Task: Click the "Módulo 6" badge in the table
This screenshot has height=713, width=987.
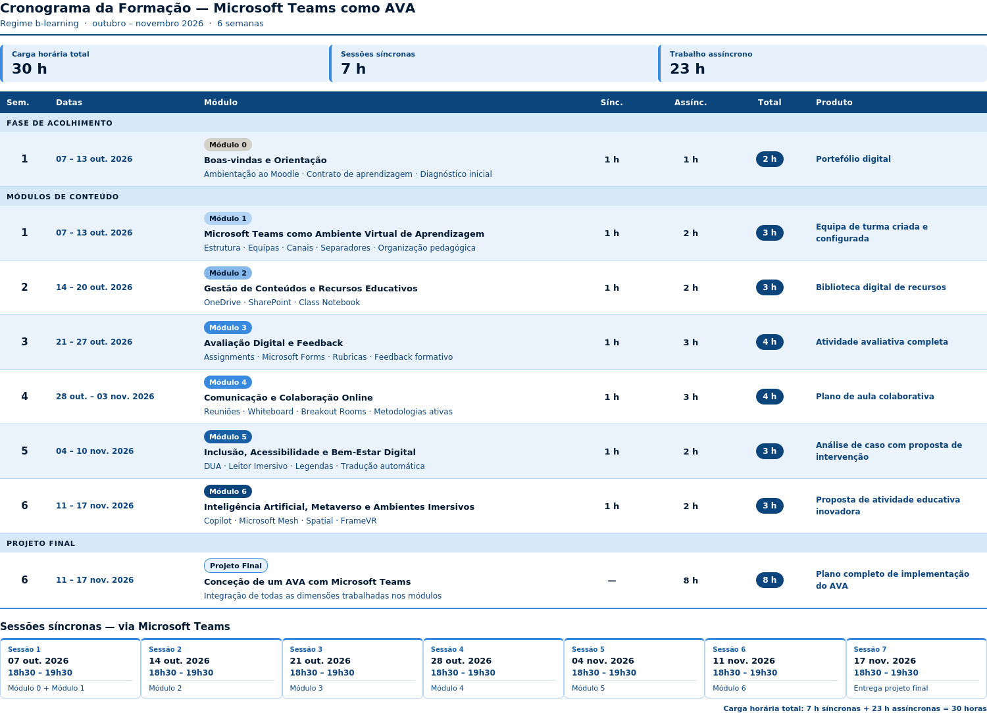Action: 228,491
